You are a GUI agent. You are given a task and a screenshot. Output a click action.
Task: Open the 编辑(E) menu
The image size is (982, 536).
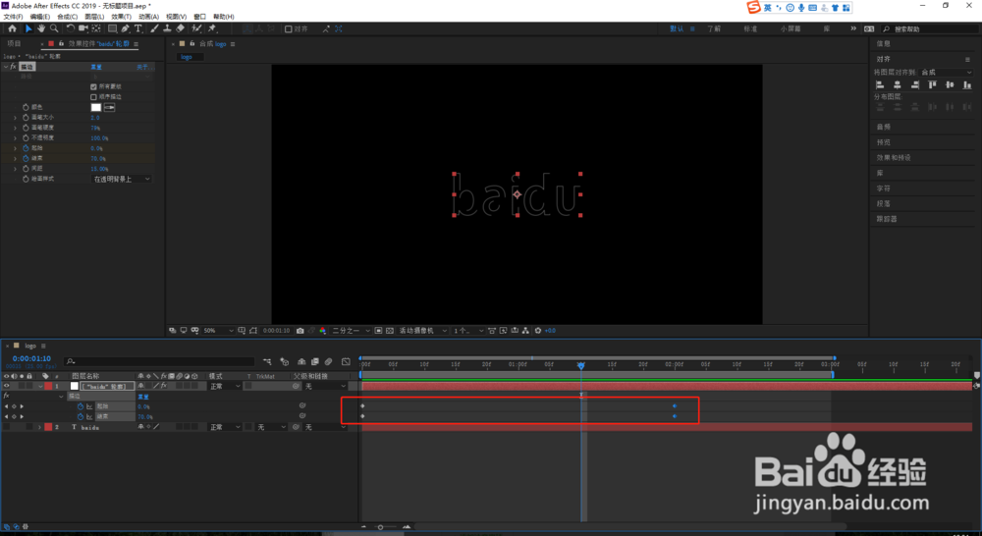coord(40,17)
